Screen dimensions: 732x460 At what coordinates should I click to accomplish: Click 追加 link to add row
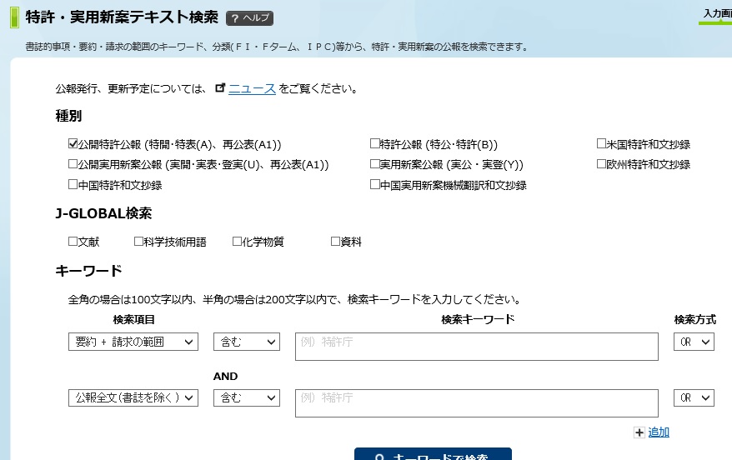click(659, 432)
